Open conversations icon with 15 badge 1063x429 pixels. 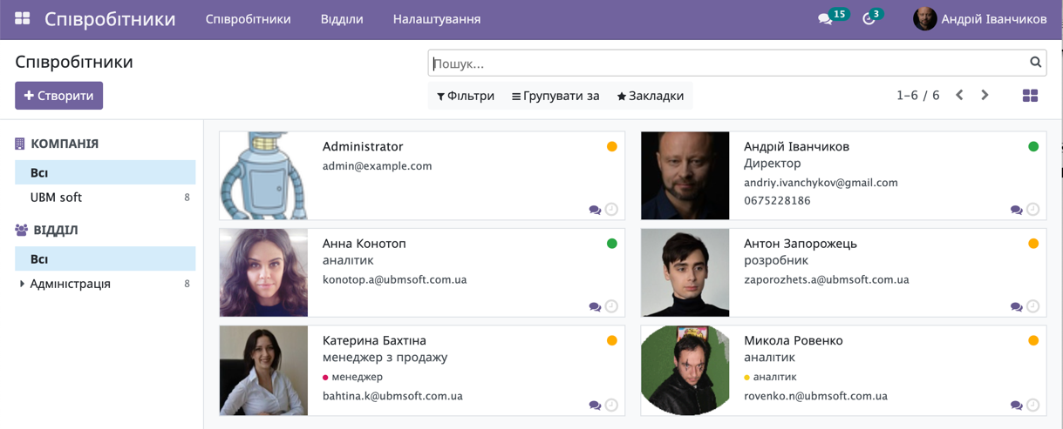click(825, 19)
